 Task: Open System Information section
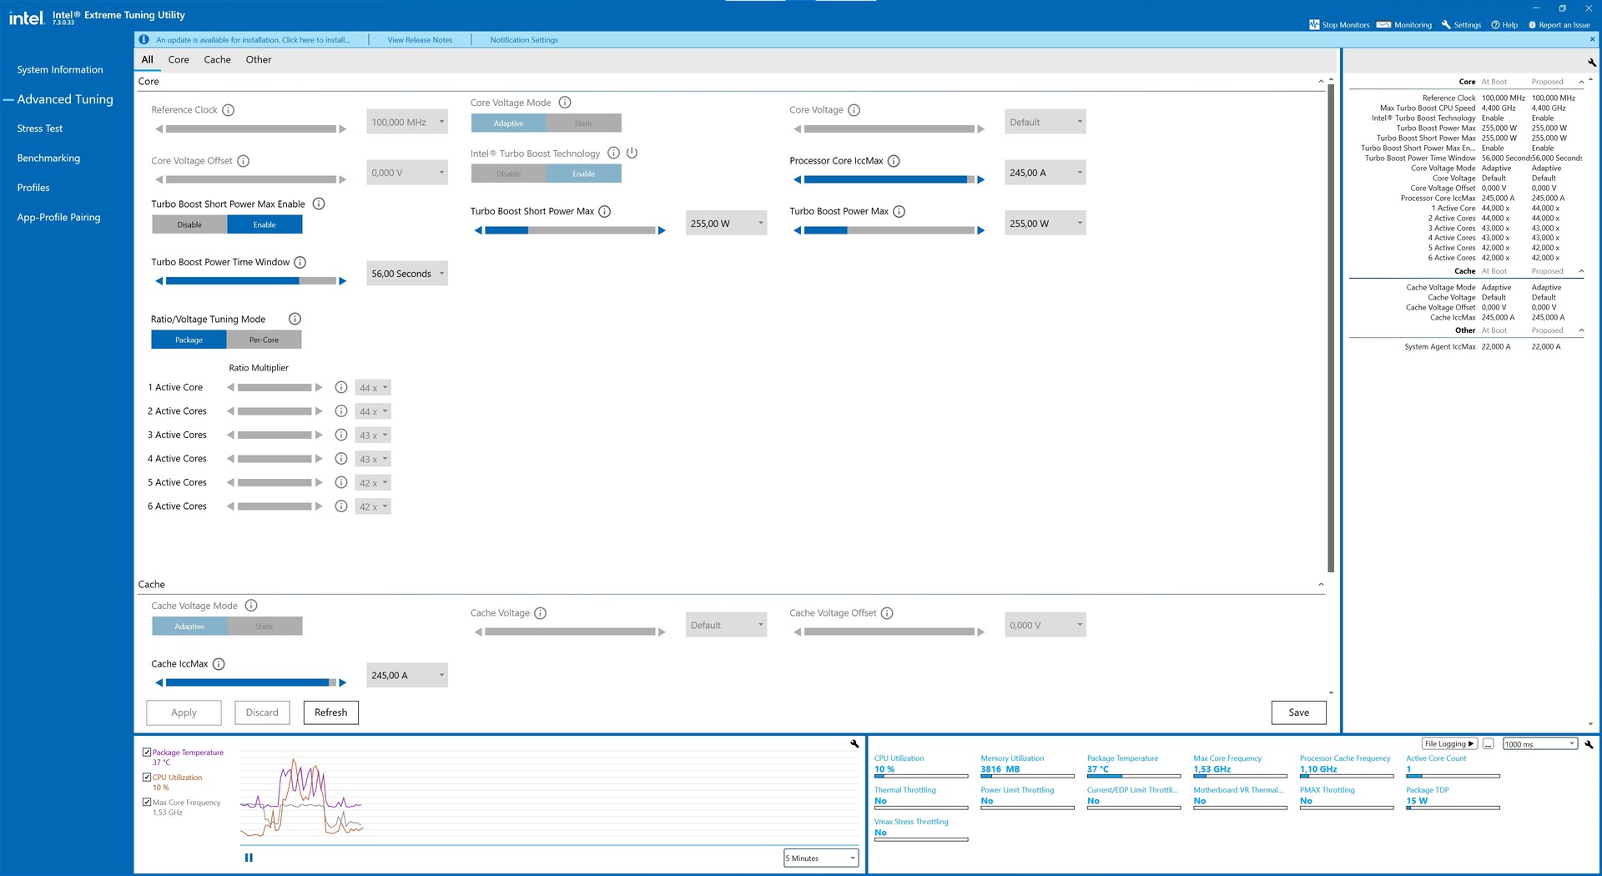coord(60,70)
